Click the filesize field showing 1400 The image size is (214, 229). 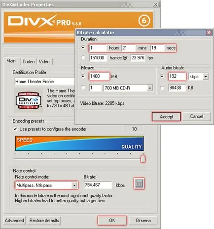tap(99, 76)
